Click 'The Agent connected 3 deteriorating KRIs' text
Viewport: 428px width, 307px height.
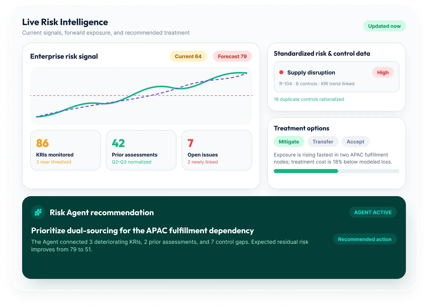coord(170,246)
